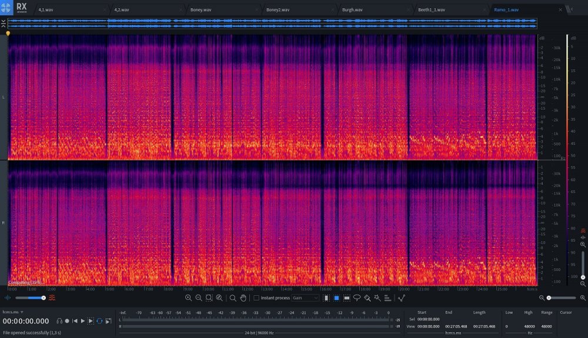
Task: Click the View End time value
Action: (x=456, y=326)
